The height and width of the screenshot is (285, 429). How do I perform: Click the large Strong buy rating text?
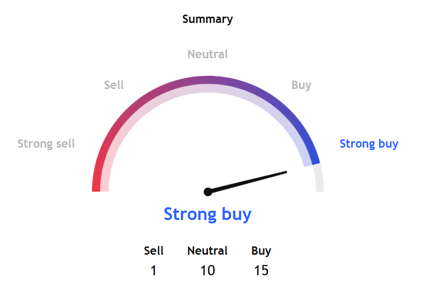[207, 214]
